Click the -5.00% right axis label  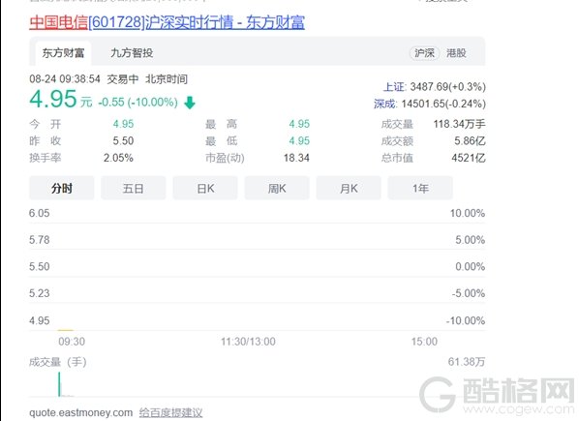469,293
